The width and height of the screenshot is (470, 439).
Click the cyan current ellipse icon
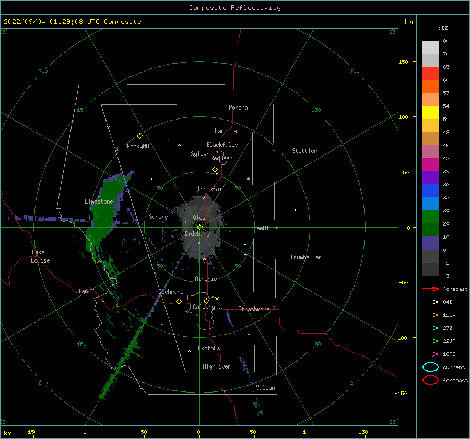click(430, 367)
